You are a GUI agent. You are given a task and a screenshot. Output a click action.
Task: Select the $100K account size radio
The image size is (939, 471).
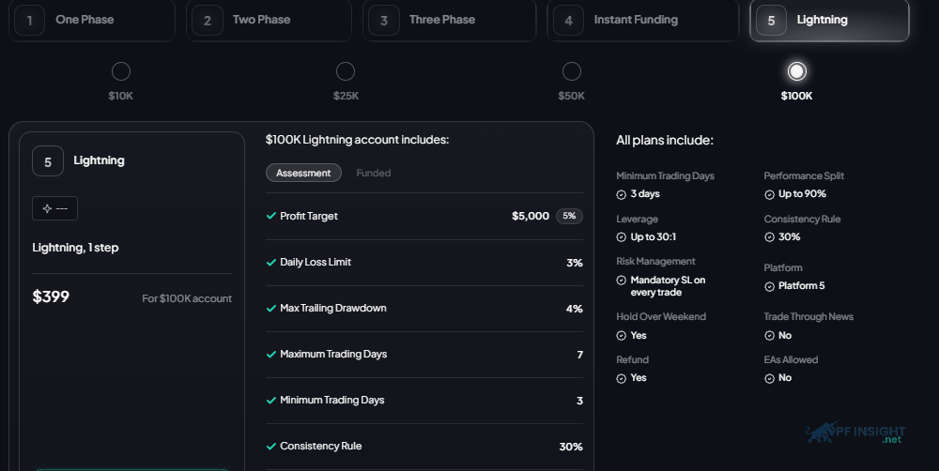point(796,71)
